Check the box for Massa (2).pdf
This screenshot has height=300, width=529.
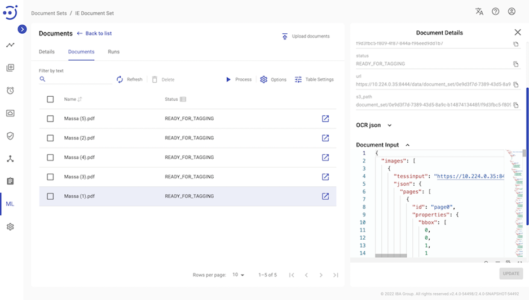pyautogui.click(x=50, y=138)
